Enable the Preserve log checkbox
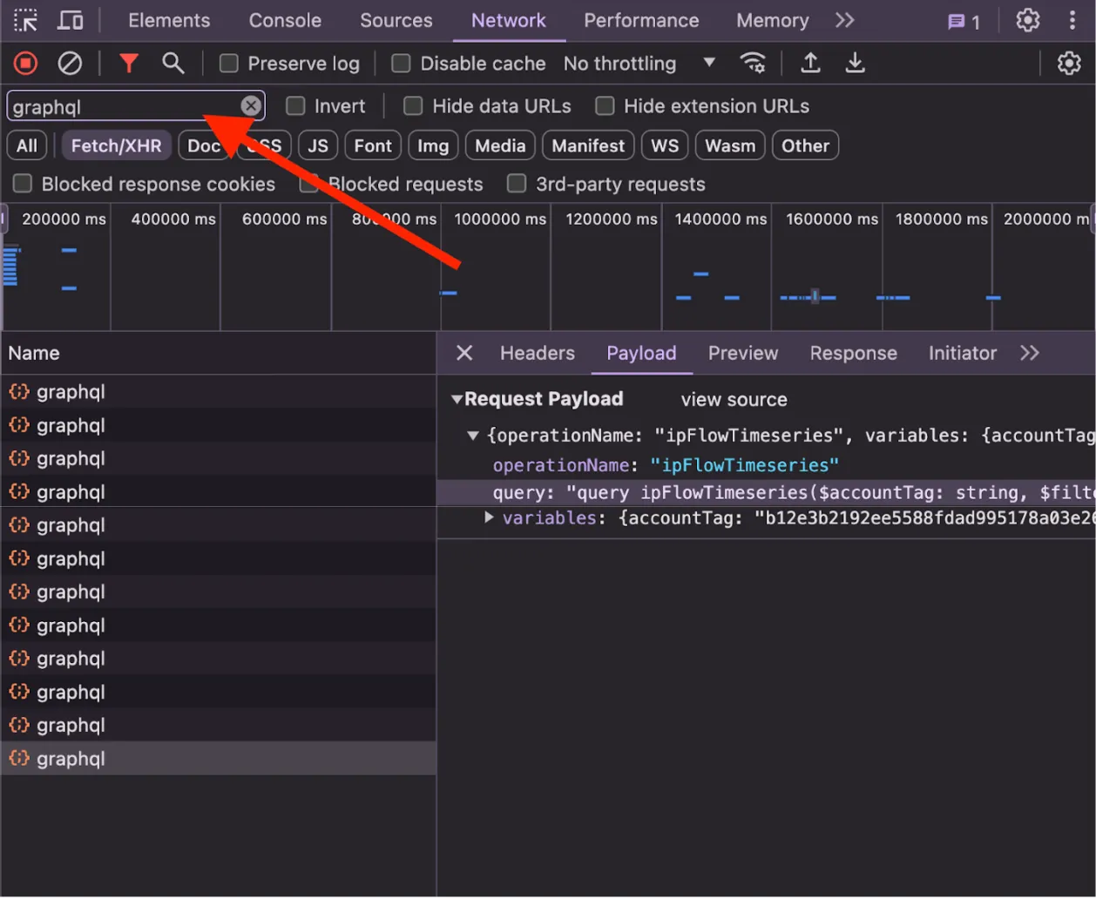 tap(229, 63)
